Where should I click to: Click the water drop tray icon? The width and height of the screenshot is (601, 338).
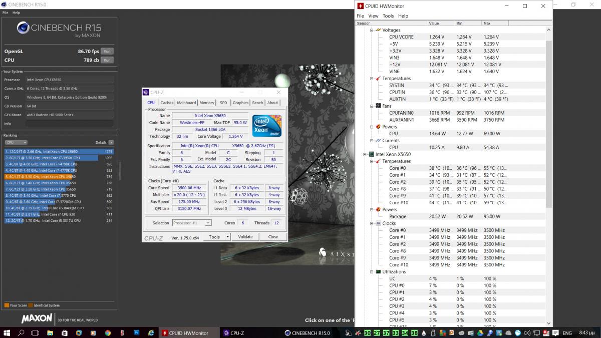point(424,333)
